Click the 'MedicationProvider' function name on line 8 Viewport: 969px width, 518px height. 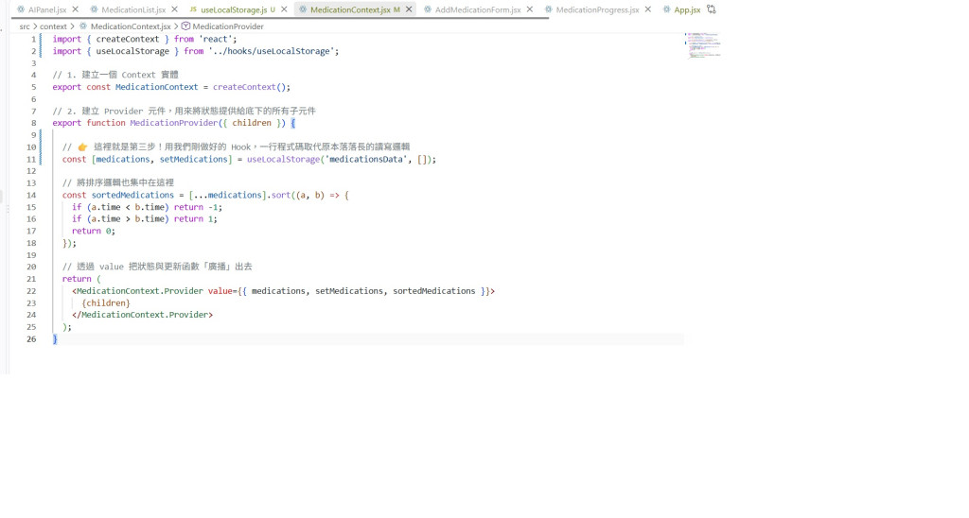pos(174,123)
